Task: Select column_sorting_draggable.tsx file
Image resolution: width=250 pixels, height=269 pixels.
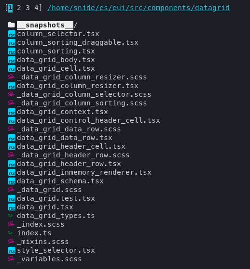Action: tap(78, 42)
